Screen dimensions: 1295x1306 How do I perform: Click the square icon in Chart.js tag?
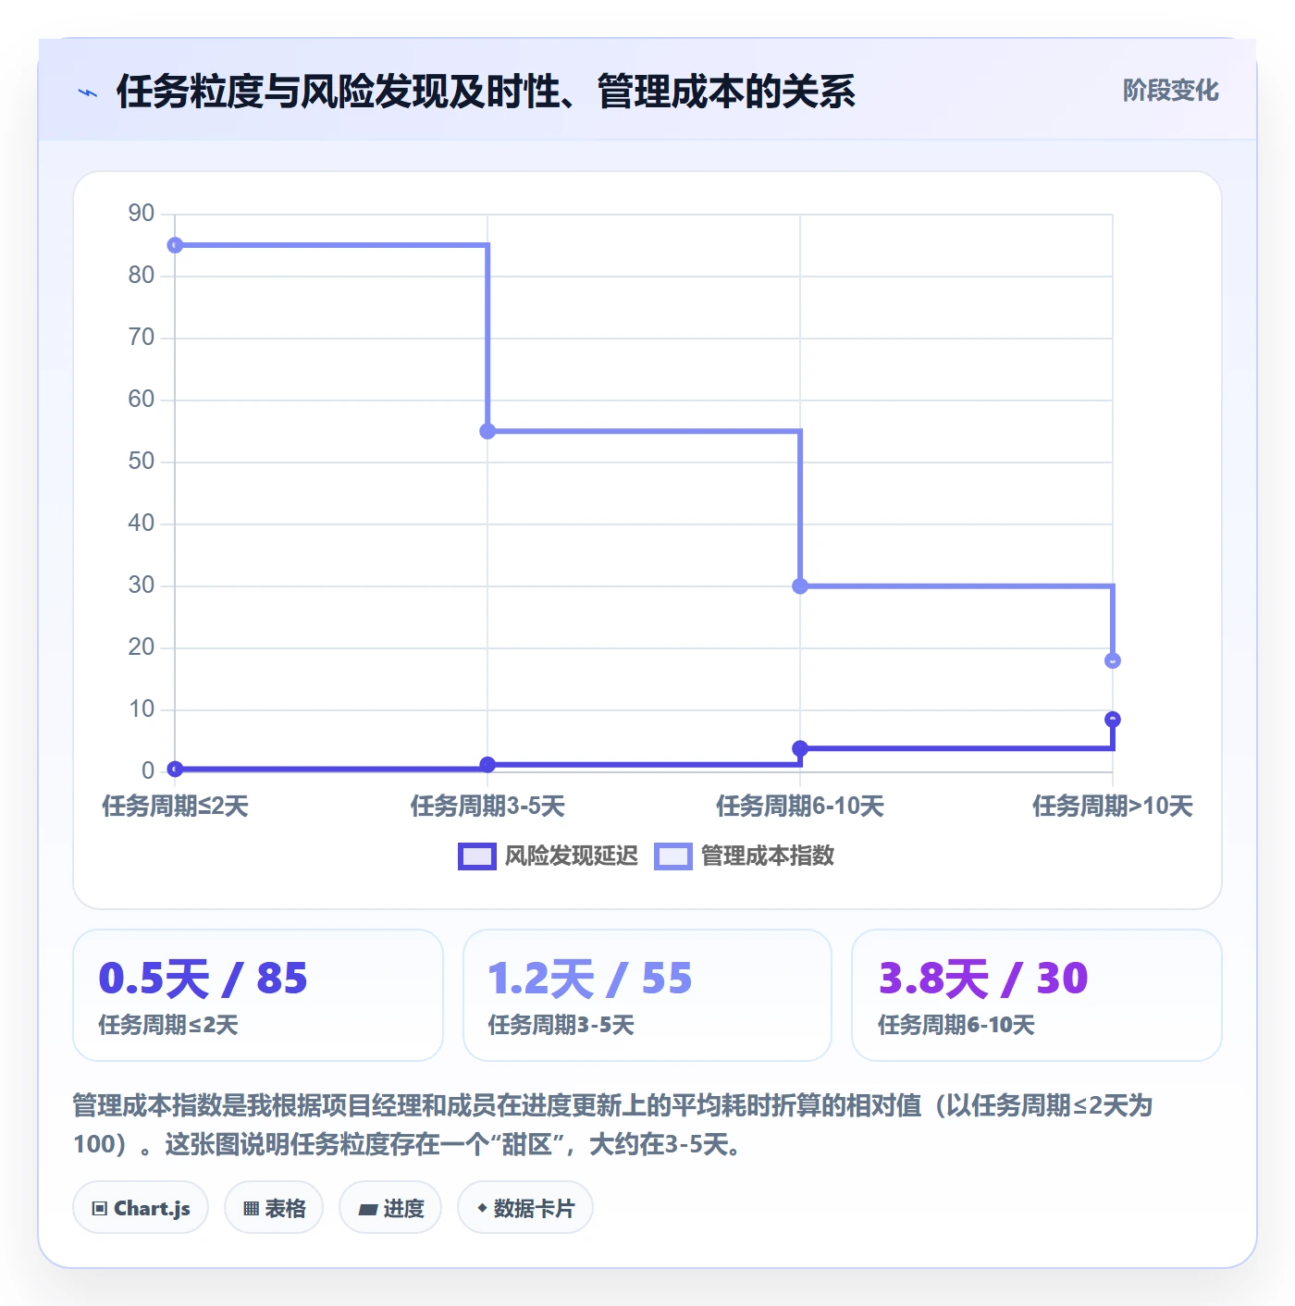click(100, 1209)
